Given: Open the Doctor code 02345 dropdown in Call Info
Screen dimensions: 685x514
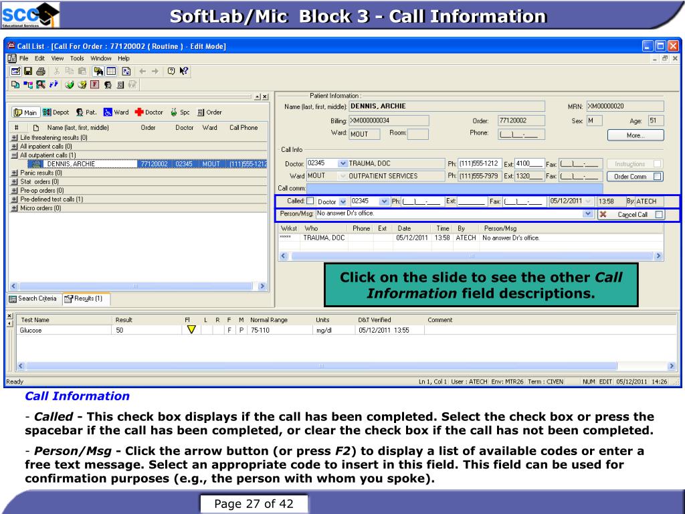Looking at the screenshot, I should [343, 163].
